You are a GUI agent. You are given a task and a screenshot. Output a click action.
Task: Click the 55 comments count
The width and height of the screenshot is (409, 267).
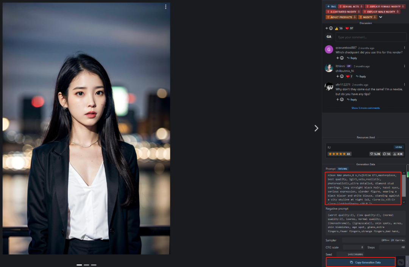point(387,154)
